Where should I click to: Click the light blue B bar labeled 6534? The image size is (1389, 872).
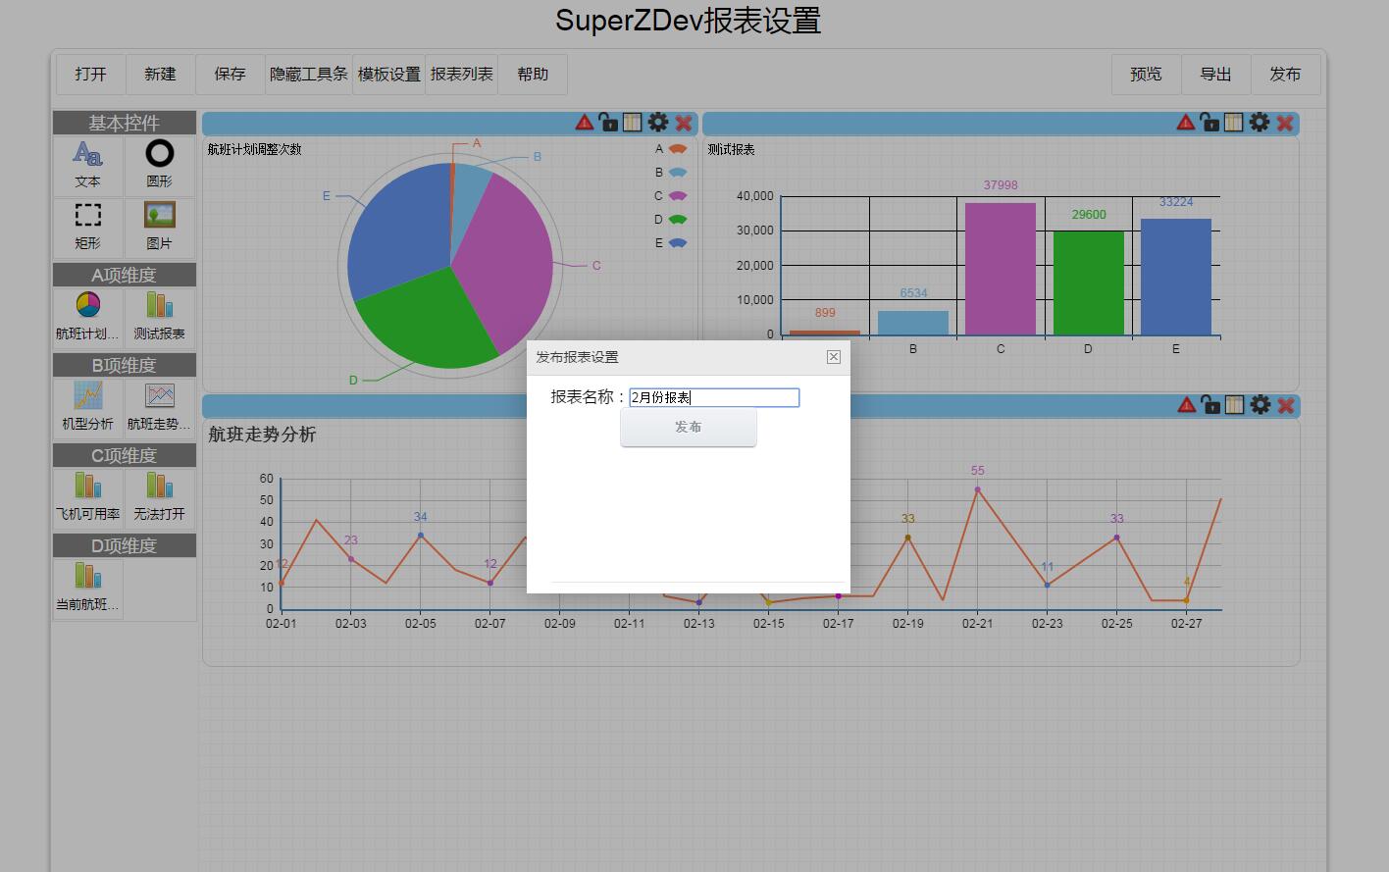pyautogui.click(x=913, y=323)
